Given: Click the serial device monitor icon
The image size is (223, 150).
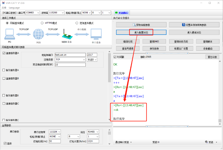Looking at the screenshot, I should (96, 35).
